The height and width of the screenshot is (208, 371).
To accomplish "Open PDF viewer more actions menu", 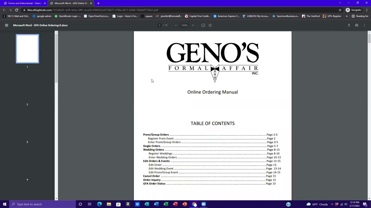I will pyautogui.click(x=364, y=25).
